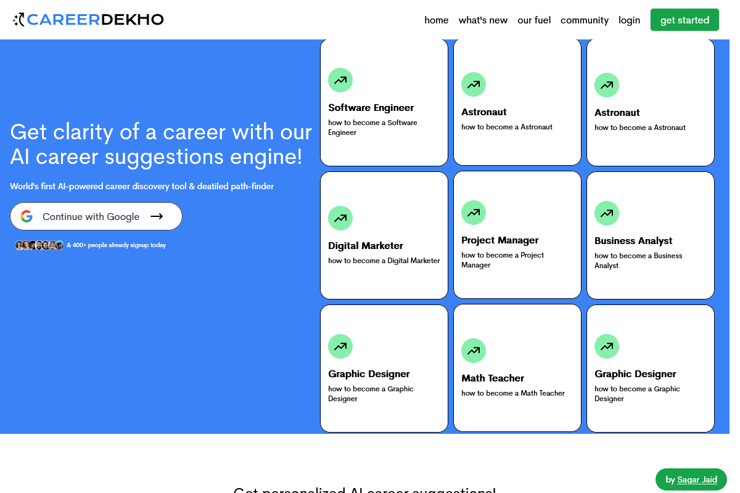Click the Software Engineer card title
The height and width of the screenshot is (493, 740).
tap(371, 108)
